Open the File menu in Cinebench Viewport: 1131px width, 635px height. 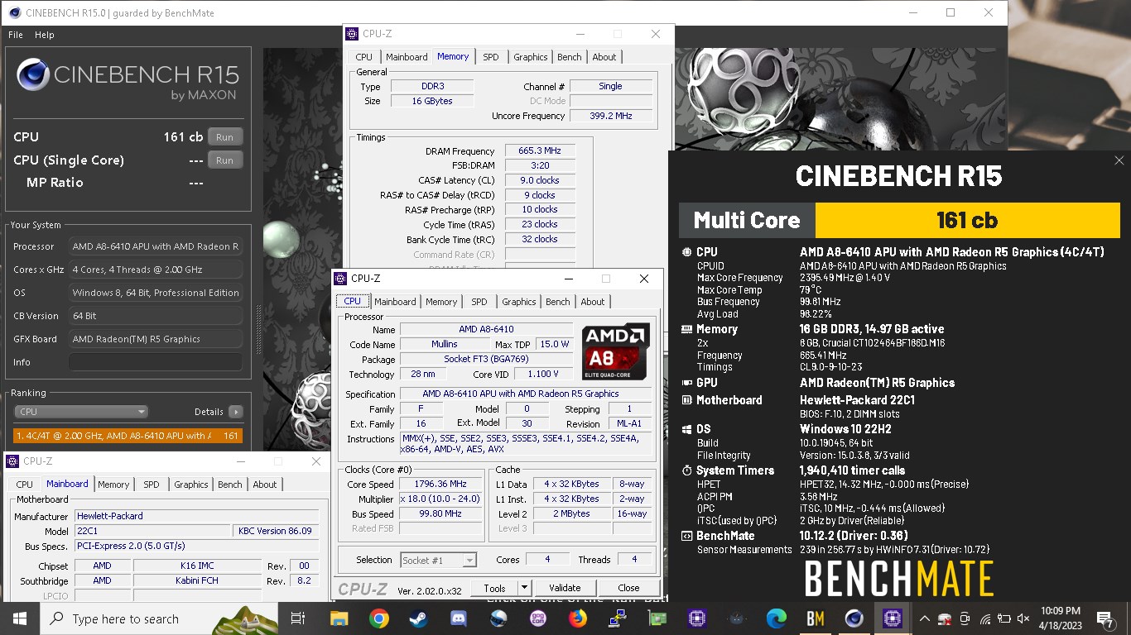[x=16, y=35]
